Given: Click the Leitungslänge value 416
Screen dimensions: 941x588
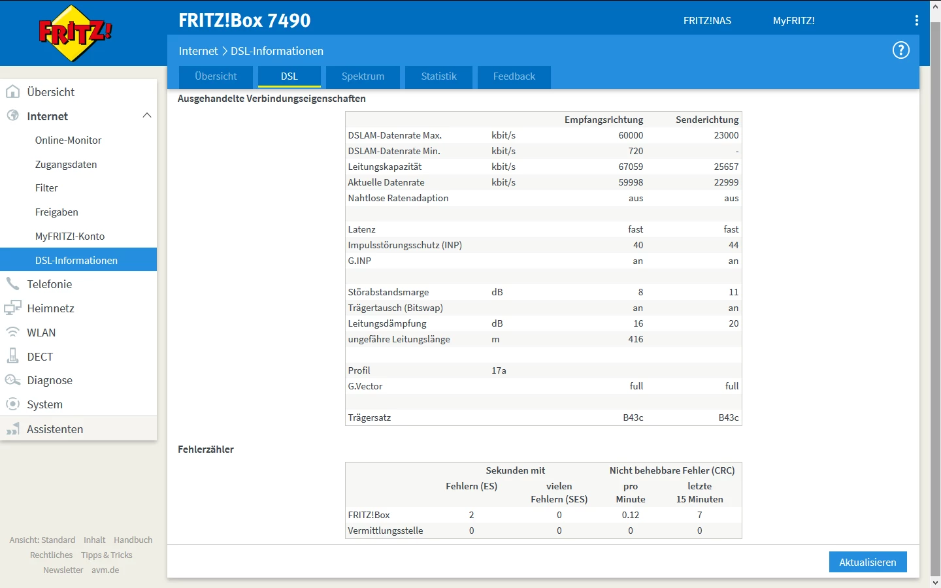Looking at the screenshot, I should pyautogui.click(x=636, y=339).
